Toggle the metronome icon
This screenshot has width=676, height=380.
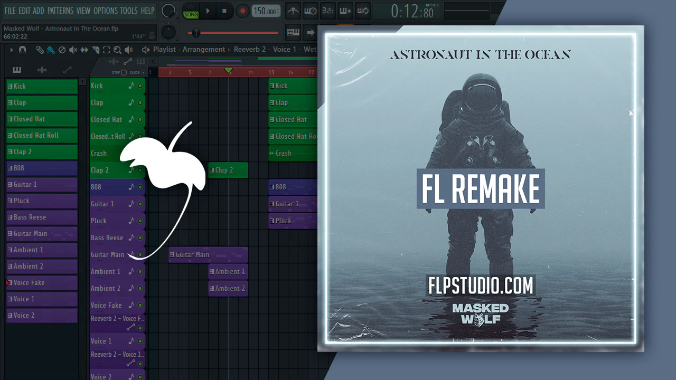point(293,11)
